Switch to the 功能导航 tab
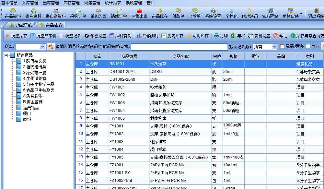Screen dimensions: 324x189 20,25
